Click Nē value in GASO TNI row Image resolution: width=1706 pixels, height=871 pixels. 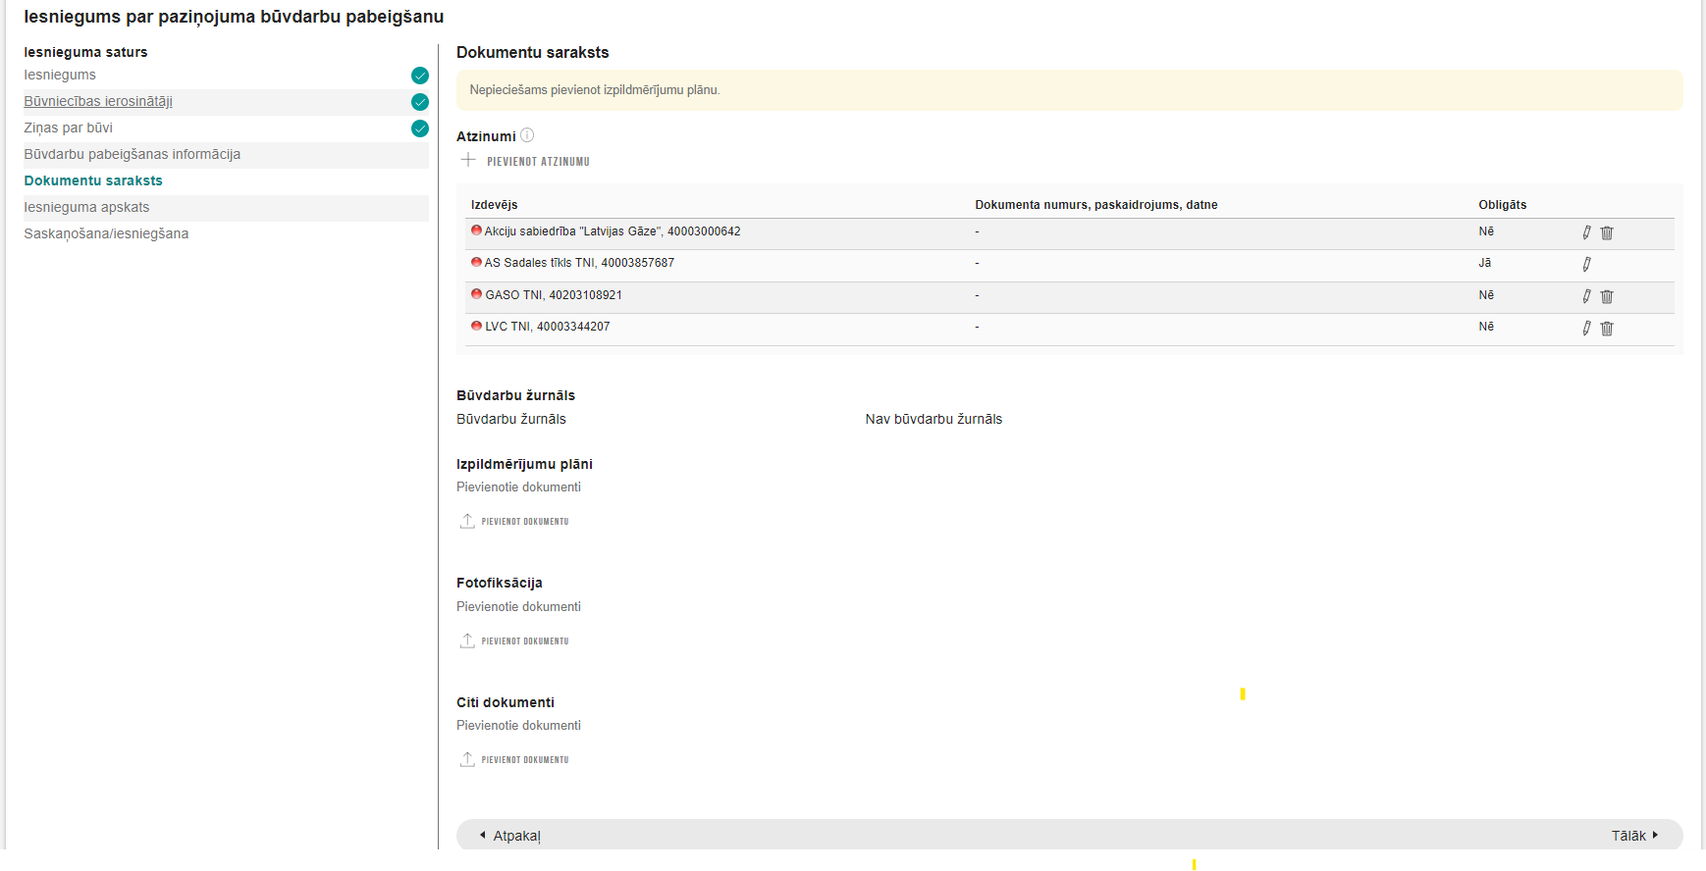pyautogui.click(x=1486, y=295)
